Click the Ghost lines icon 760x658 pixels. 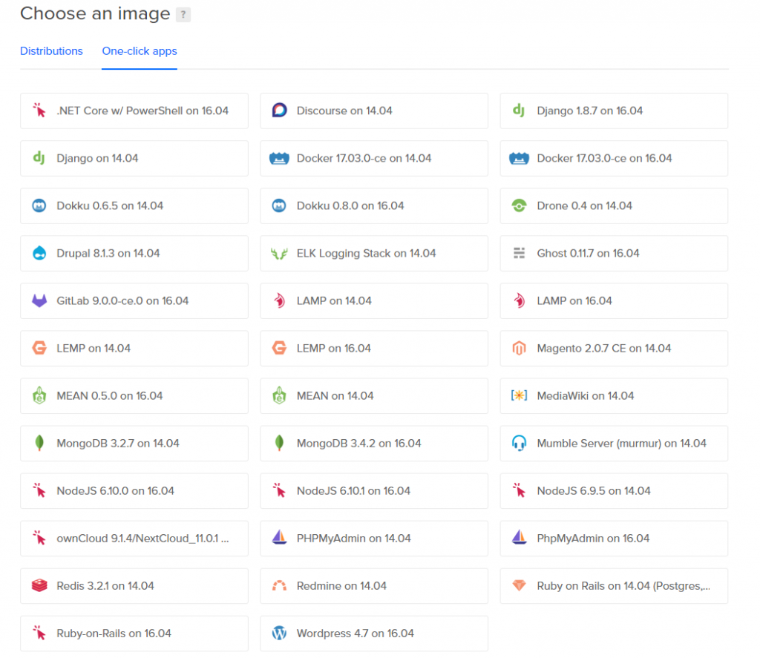coord(519,253)
